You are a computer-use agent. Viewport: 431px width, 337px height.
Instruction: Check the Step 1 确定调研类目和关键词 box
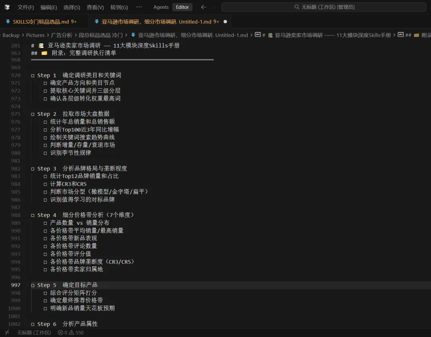(x=33, y=75)
